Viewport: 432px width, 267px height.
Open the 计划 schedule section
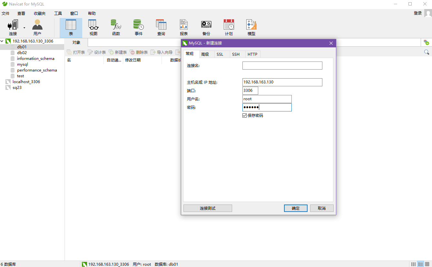point(229,28)
